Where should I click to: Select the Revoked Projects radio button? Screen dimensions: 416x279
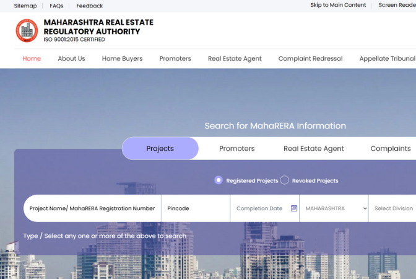285,180
